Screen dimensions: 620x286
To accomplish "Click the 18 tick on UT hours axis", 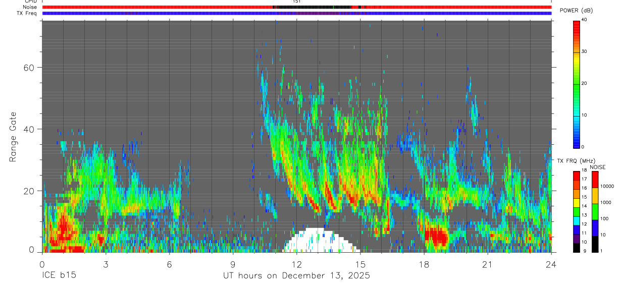I will (424, 264).
